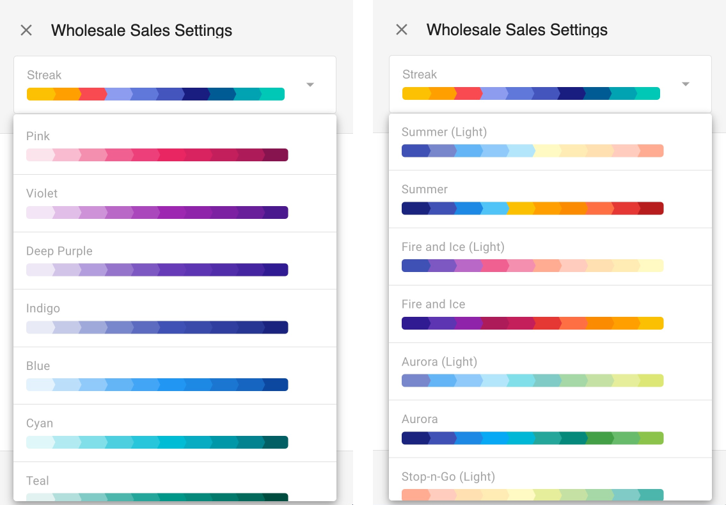This screenshot has height=505, width=726.
Task: Expand the left Streak palette dropdown arrow
Action: (x=310, y=84)
